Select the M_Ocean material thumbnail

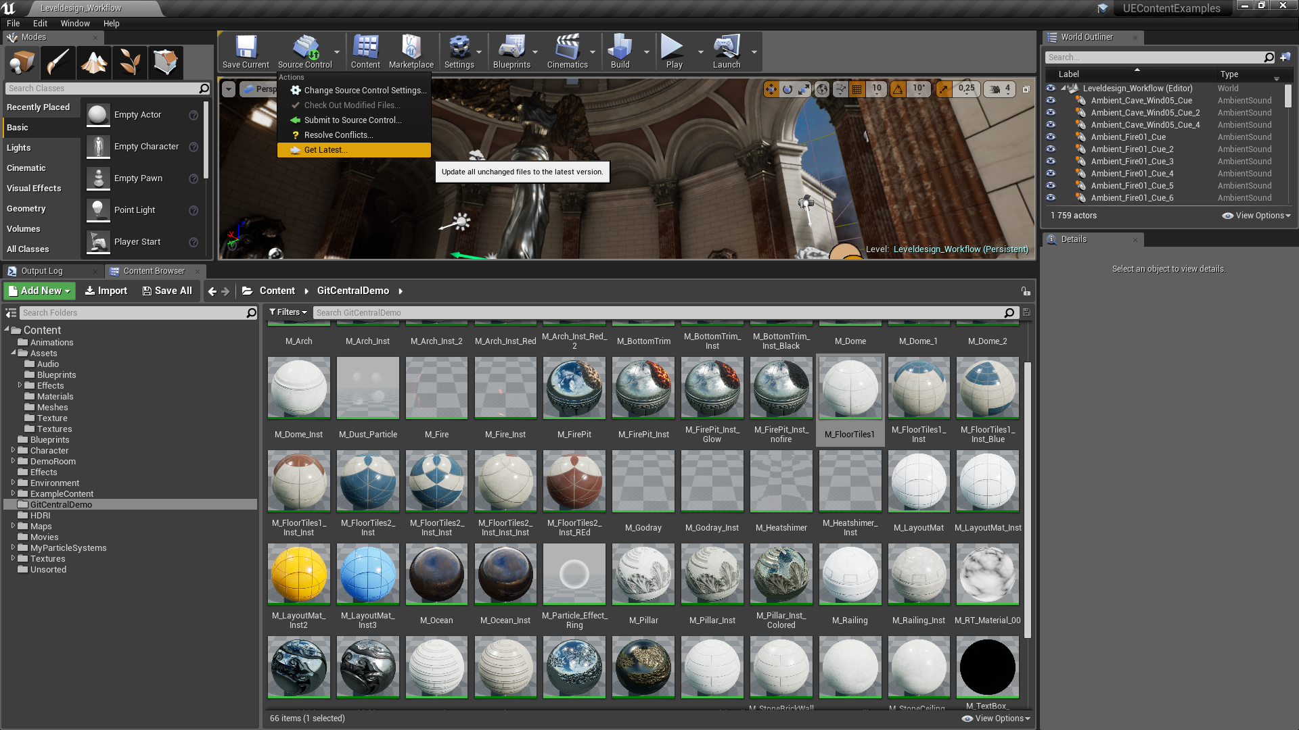point(436,574)
